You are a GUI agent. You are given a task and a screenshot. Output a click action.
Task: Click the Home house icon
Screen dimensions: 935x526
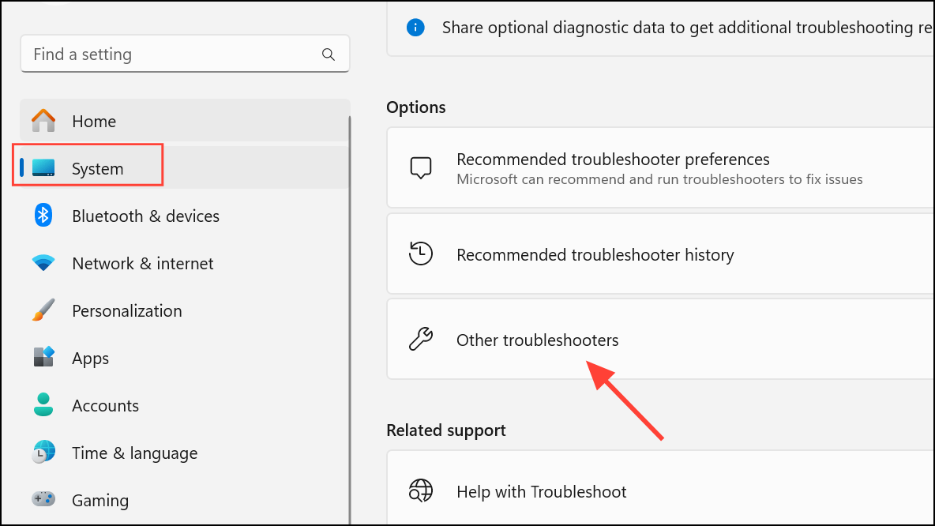[x=43, y=121]
